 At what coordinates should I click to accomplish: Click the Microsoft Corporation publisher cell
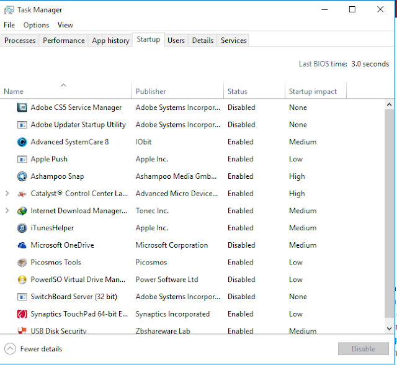pyautogui.click(x=172, y=245)
